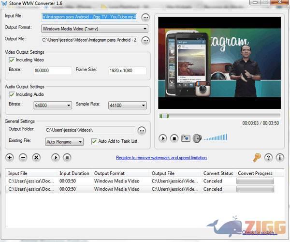The width and height of the screenshot is (290, 242).
Task: Click the first row's Canceled status
Action: [x=213, y=181]
